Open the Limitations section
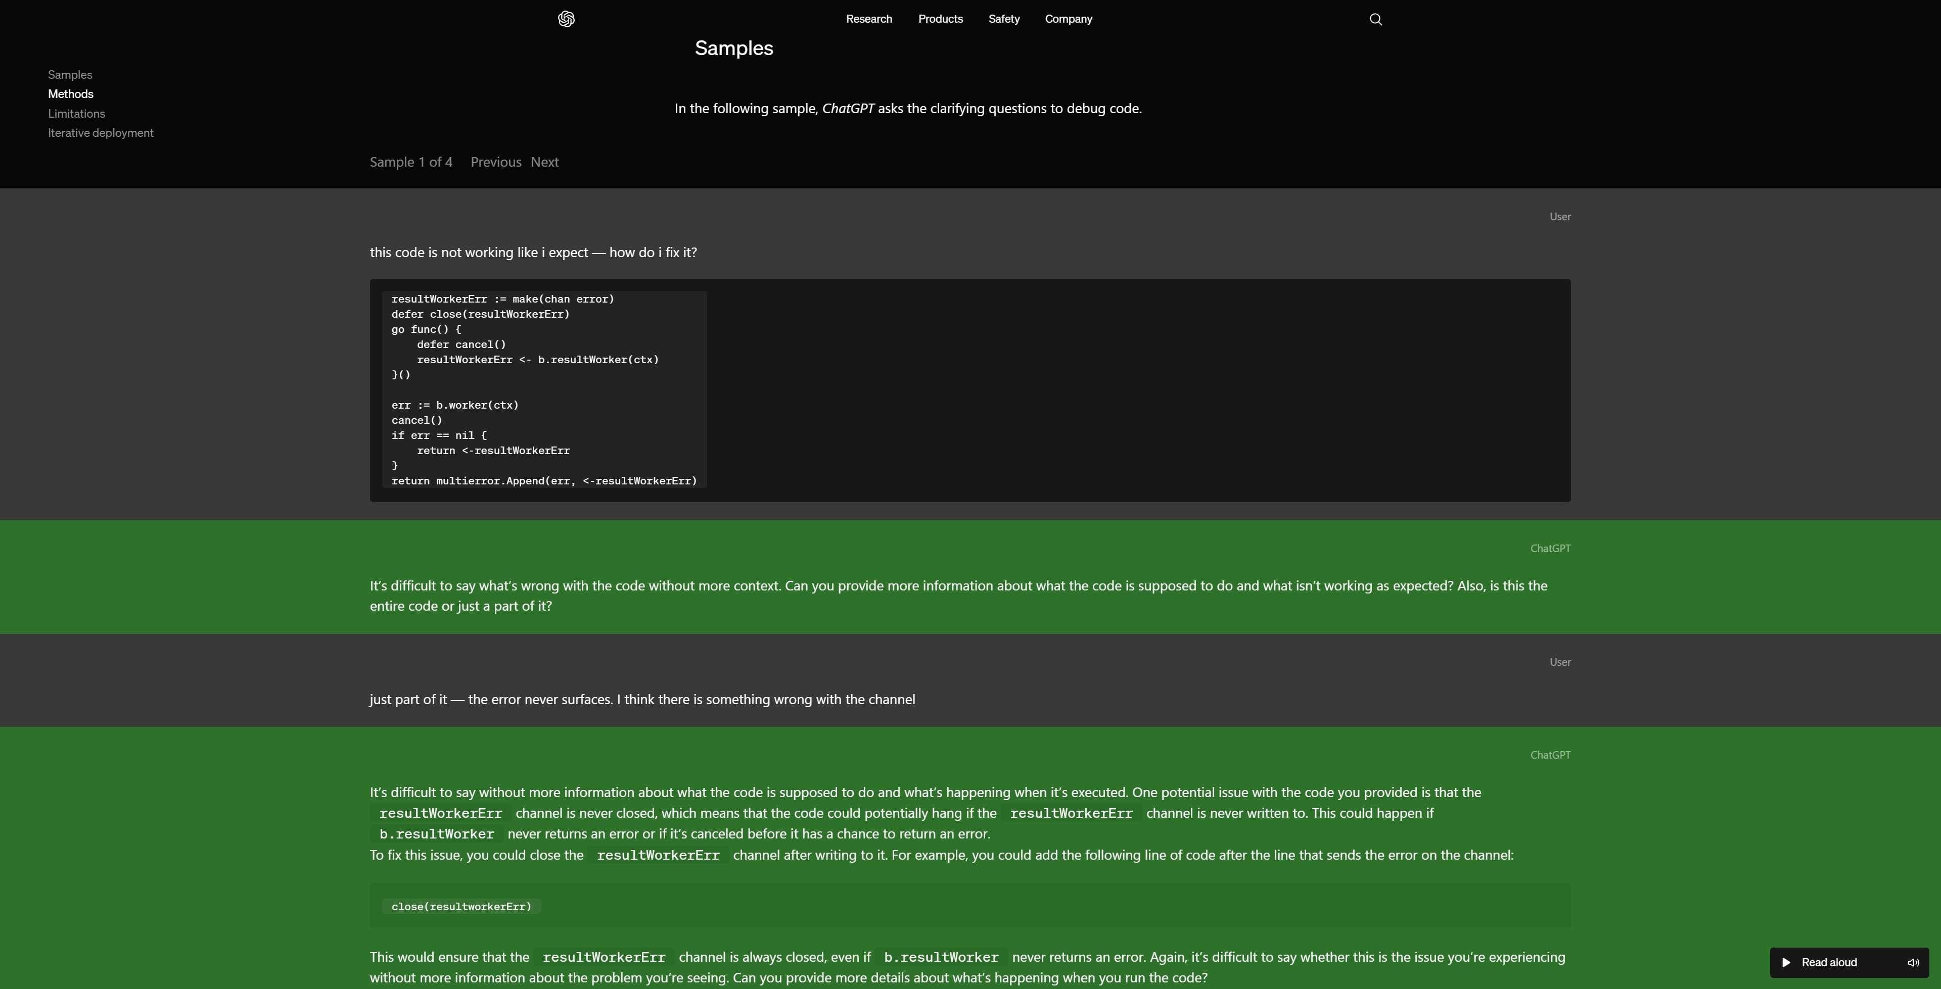 (76, 113)
